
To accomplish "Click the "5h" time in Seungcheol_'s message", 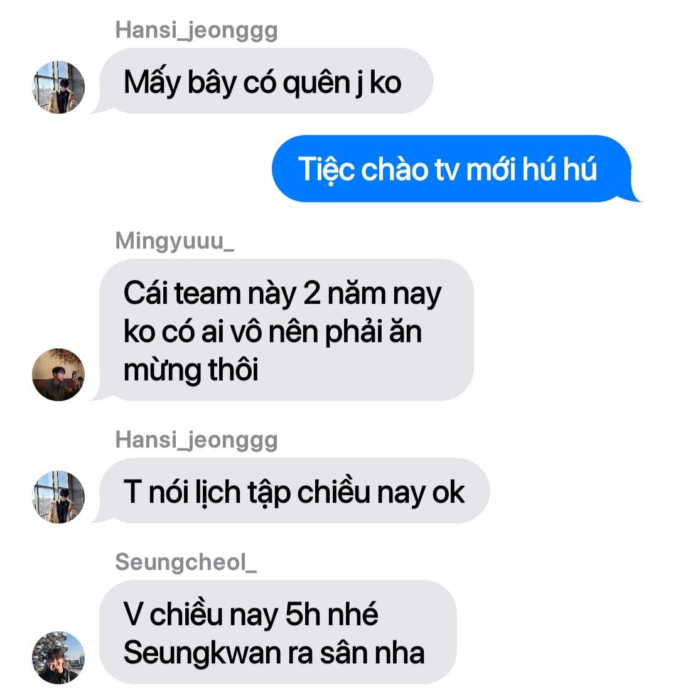I will point(303,613).
